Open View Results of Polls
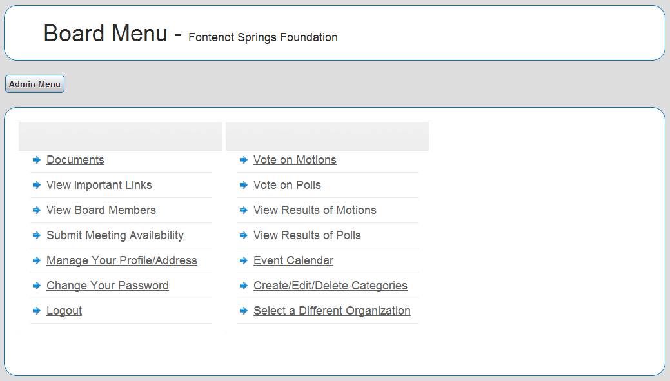The height and width of the screenshot is (381, 670). click(x=307, y=235)
